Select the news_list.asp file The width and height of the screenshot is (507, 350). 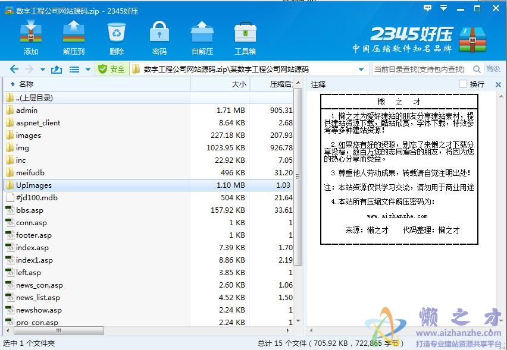(149, 298)
